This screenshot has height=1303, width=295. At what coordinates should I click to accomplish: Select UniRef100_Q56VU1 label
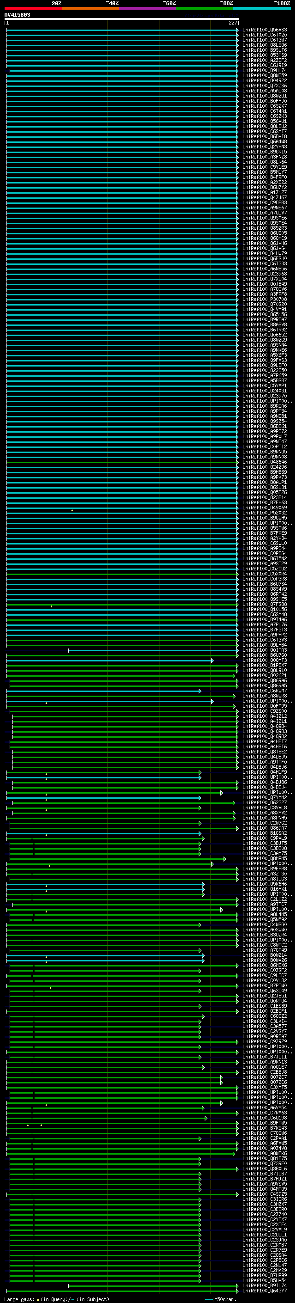coord(265,122)
